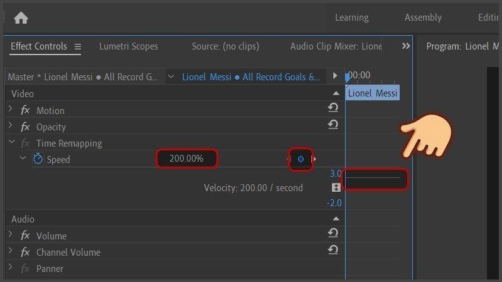Reset the Volume effect
Image resolution: width=502 pixels, height=282 pixels.
[333, 232]
